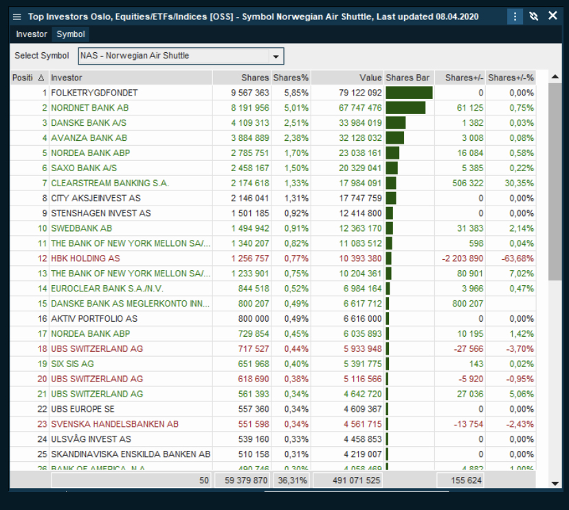Click the value cell 67 747 476
Viewport: 569px width, 510px height.
360,108
